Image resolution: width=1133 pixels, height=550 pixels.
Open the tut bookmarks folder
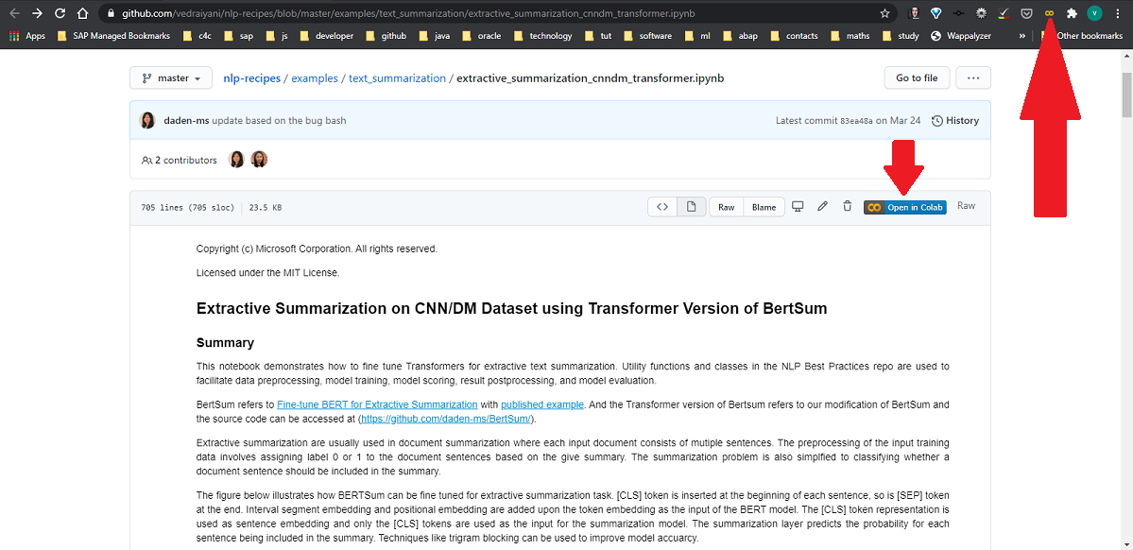tap(598, 35)
